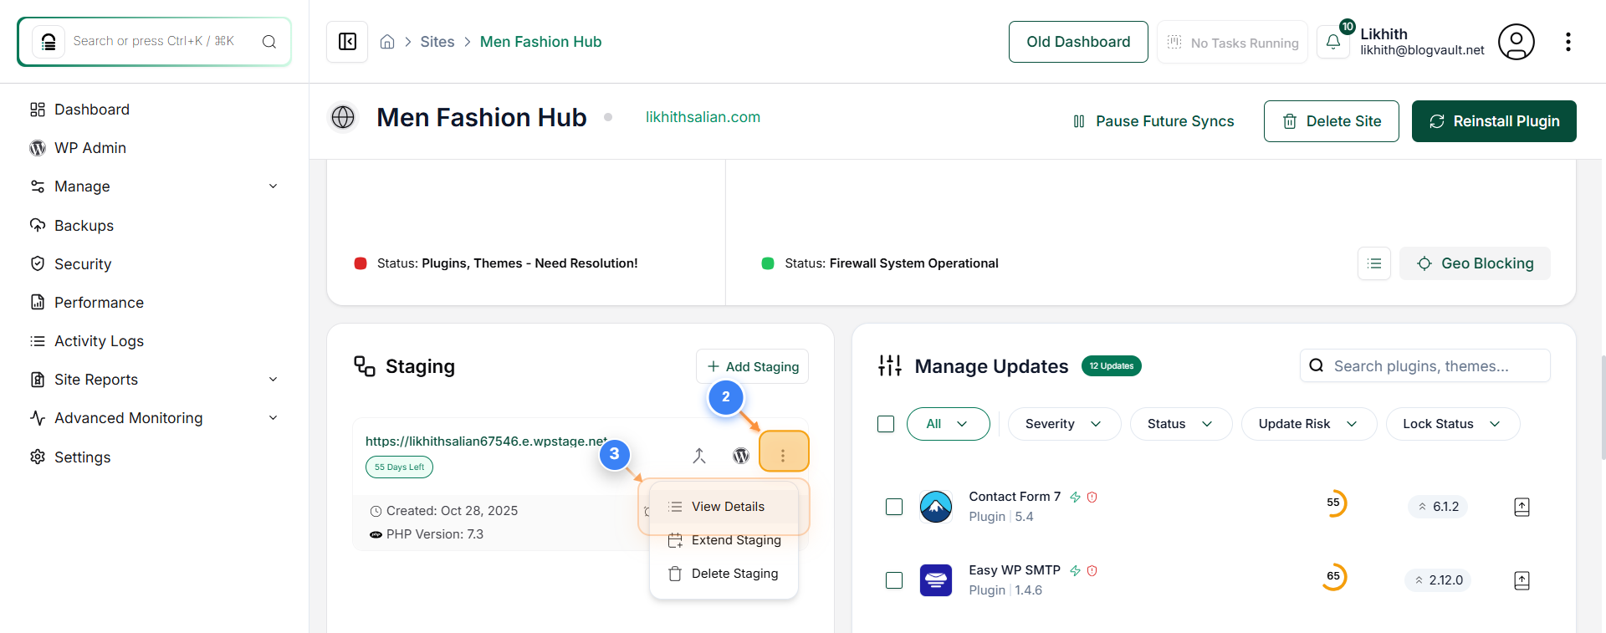Image resolution: width=1606 pixels, height=633 pixels.
Task: Click Contact Form 7 lightning bolt icon
Action: 1075,497
